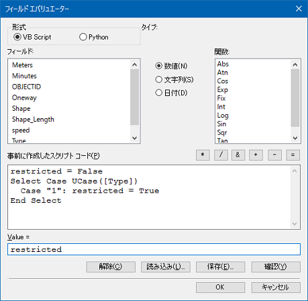Click the fields list scrollbar thumb
This screenshot has width=308, height=301.
coord(134,97)
